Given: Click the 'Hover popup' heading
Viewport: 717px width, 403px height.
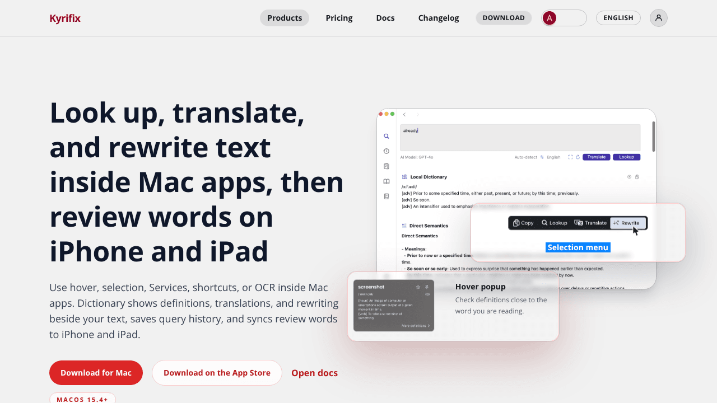Looking at the screenshot, I should pyautogui.click(x=480, y=287).
